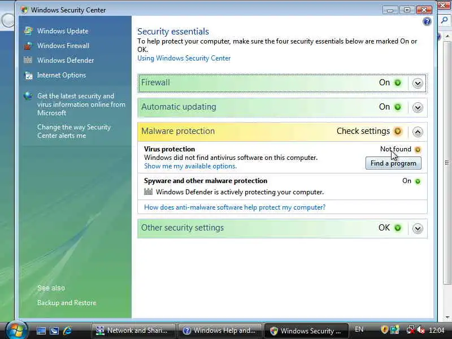Open Backup and Restore link

[67, 303]
